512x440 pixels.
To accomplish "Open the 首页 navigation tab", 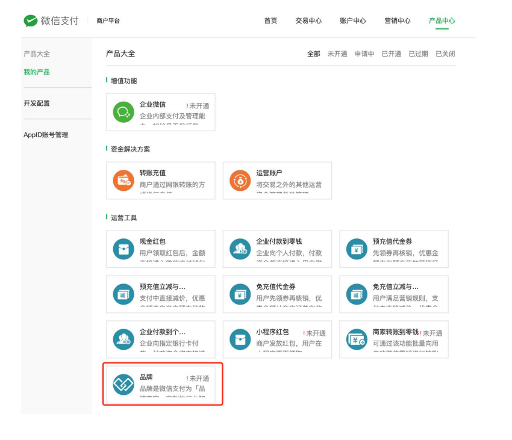I will coord(270,21).
